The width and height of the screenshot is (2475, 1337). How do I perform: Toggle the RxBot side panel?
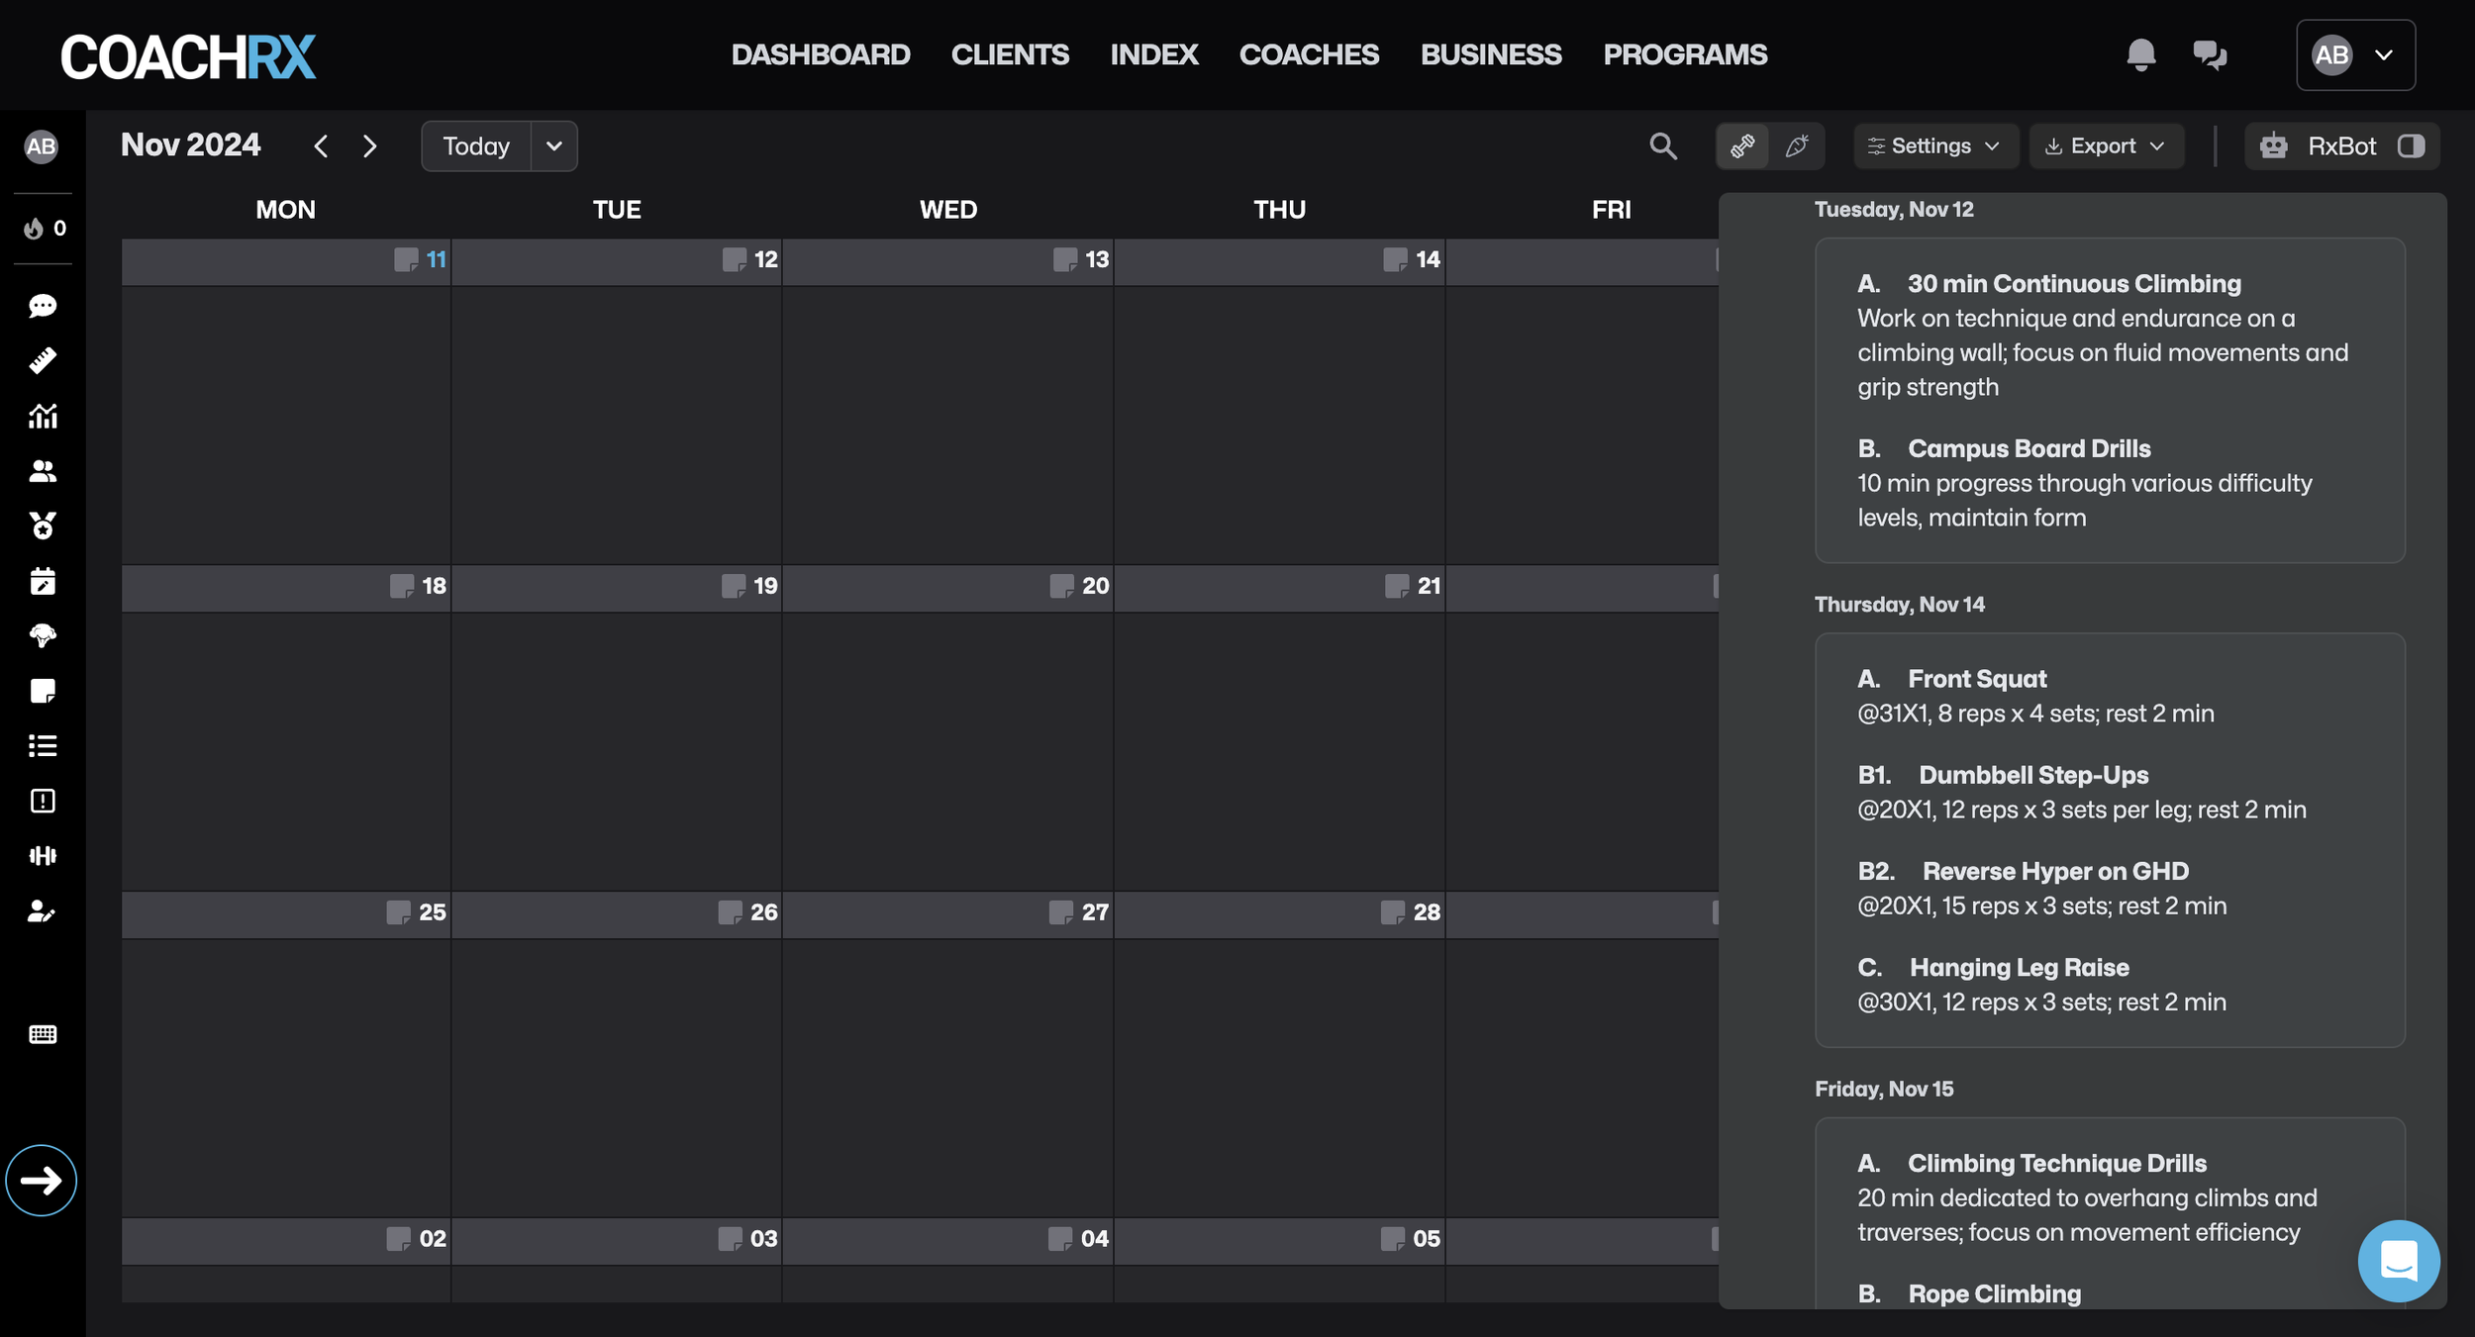point(2411,146)
